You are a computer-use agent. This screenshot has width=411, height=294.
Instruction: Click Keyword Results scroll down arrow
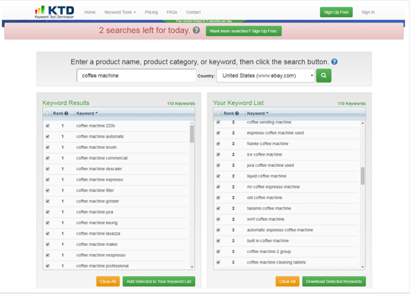(x=192, y=267)
